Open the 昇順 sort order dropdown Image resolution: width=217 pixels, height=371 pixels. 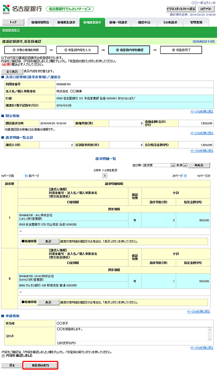[182, 165]
